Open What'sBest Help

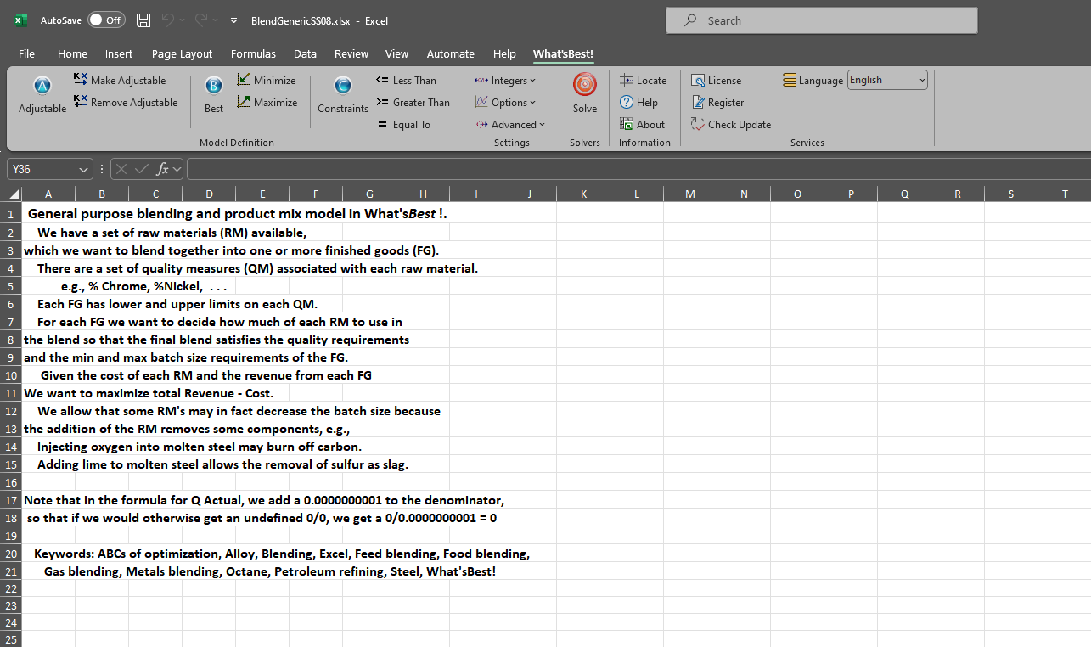639,102
